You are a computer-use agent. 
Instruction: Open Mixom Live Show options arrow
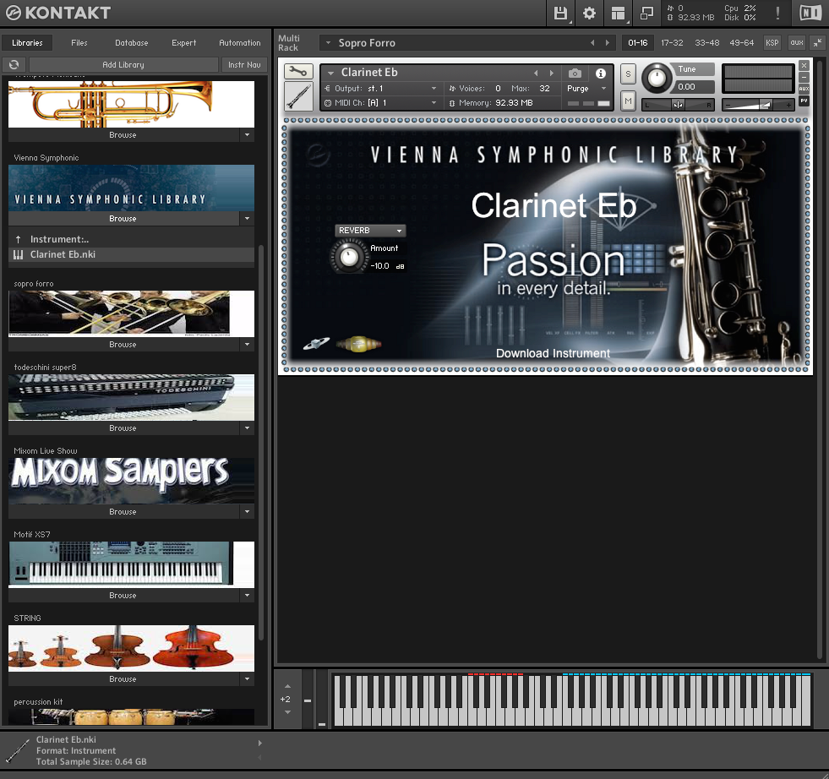coord(247,511)
